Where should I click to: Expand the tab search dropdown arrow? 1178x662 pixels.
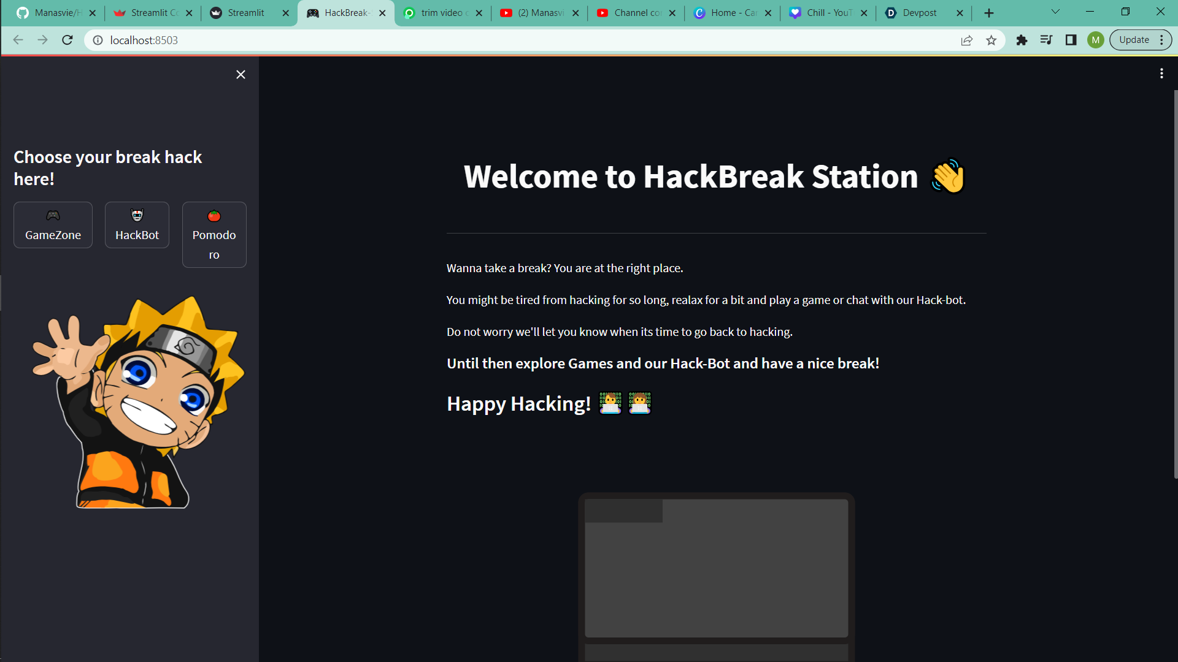1055,12
